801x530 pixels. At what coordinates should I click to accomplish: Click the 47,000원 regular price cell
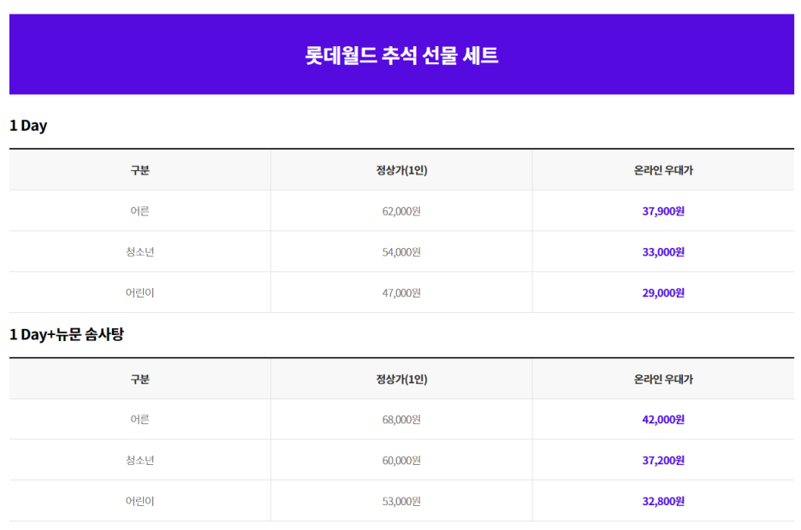tap(401, 293)
